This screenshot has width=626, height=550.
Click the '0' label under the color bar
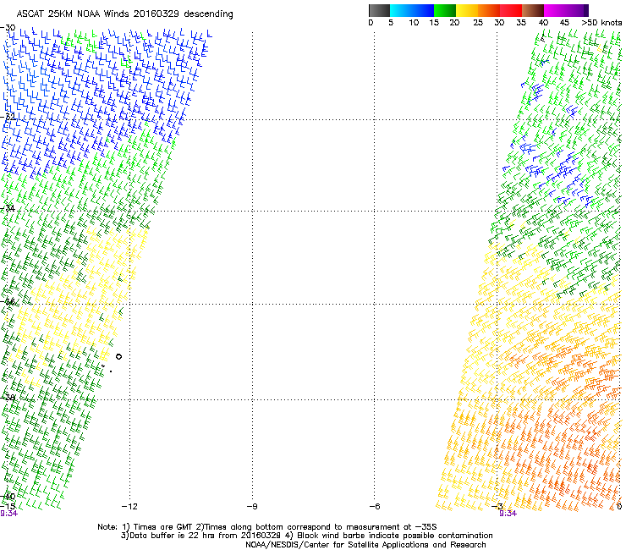click(371, 23)
